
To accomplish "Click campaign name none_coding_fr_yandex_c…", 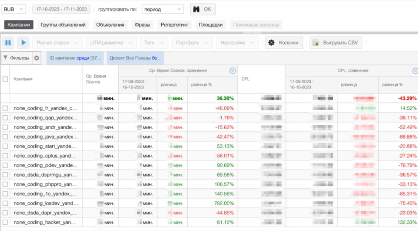I will click(45, 108).
